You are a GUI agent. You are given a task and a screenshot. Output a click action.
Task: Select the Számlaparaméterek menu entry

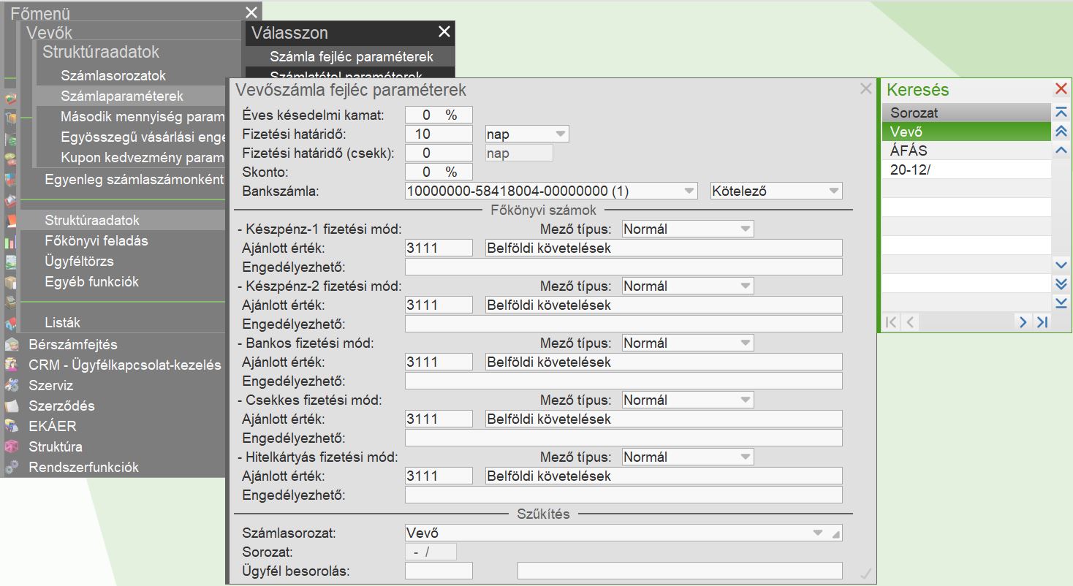pyautogui.click(x=122, y=96)
